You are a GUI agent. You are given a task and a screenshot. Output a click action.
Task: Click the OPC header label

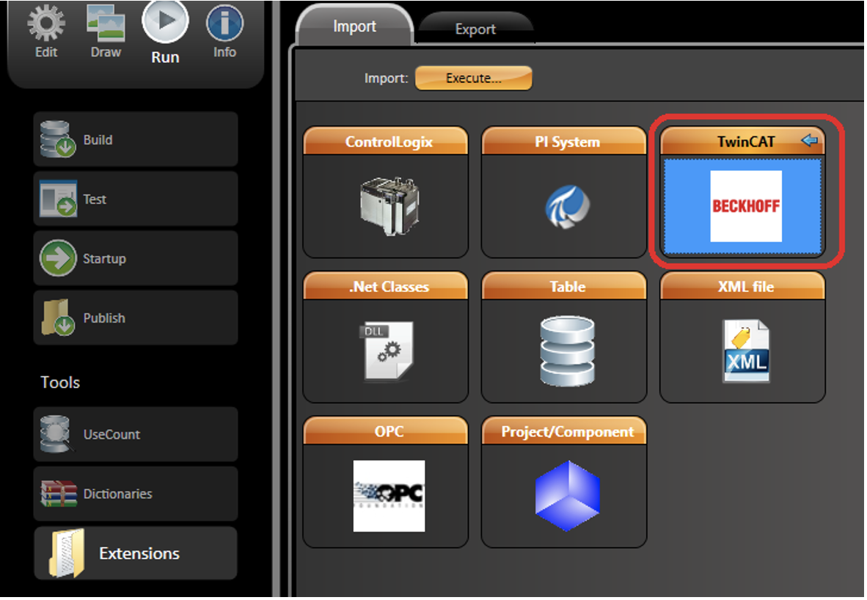(x=389, y=431)
